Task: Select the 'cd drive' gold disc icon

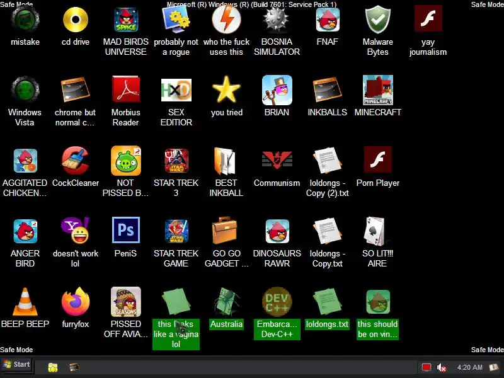Action: pyautogui.click(x=76, y=20)
